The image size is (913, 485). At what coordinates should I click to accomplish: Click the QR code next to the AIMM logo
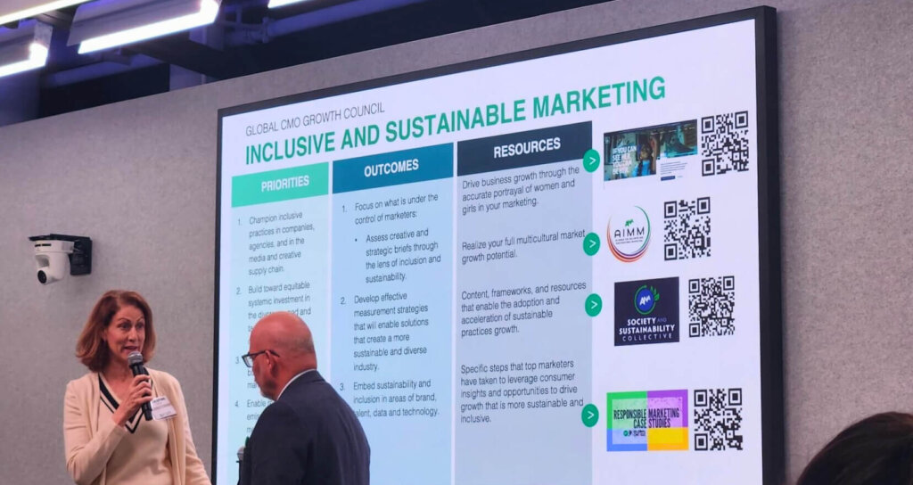(687, 229)
